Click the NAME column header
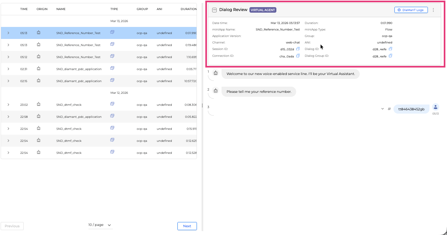The image size is (447, 235). coord(61,9)
